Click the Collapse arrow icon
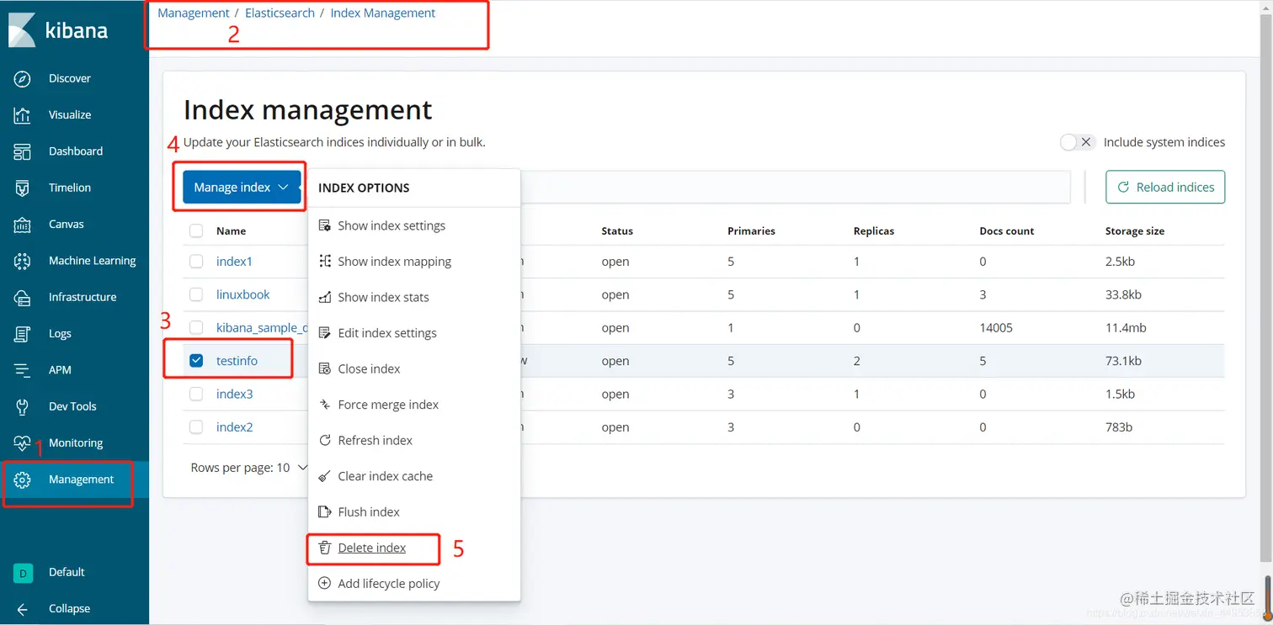This screenshot has width=1273, height=625. (23, 609)
